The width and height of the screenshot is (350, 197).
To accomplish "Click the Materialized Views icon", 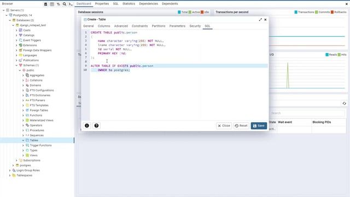I will coord(27,120).
